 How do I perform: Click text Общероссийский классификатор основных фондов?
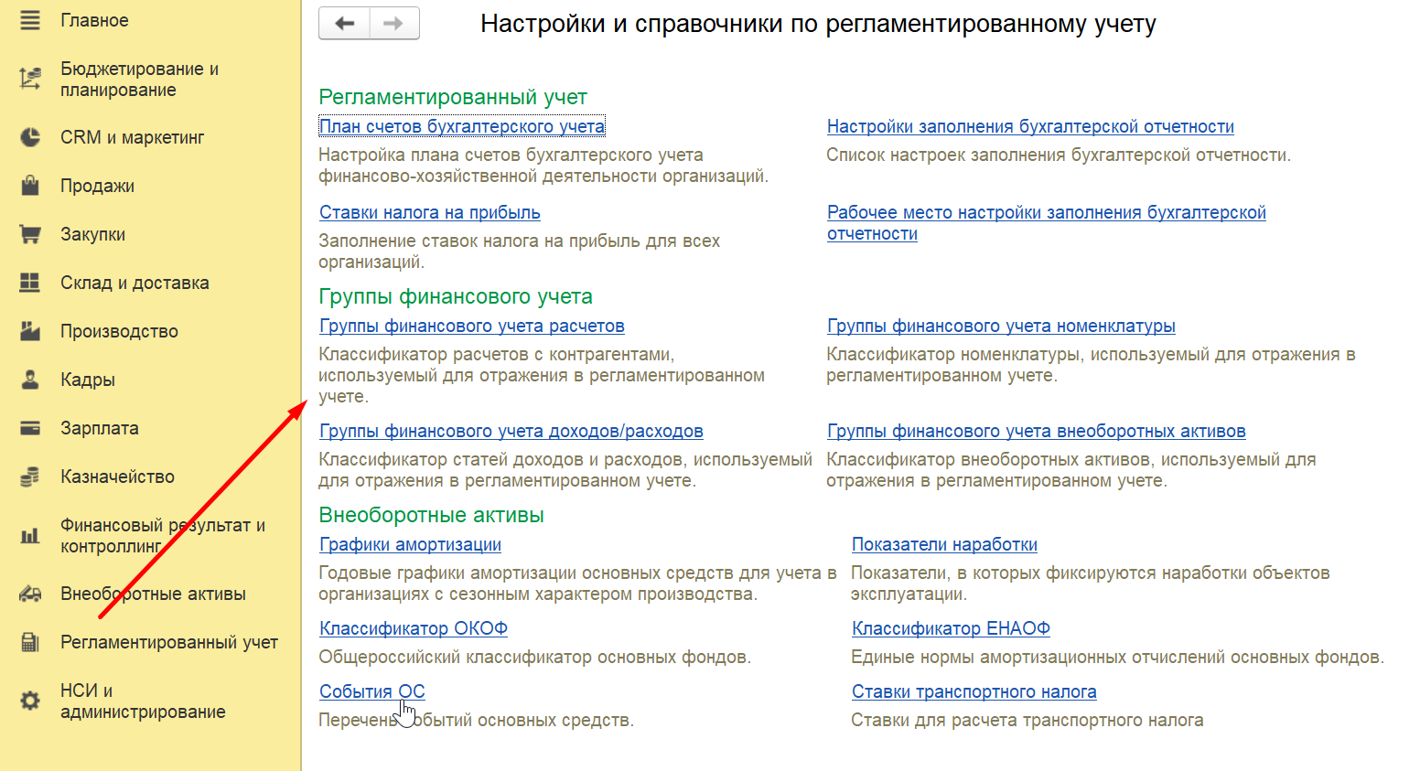point(534,657)
